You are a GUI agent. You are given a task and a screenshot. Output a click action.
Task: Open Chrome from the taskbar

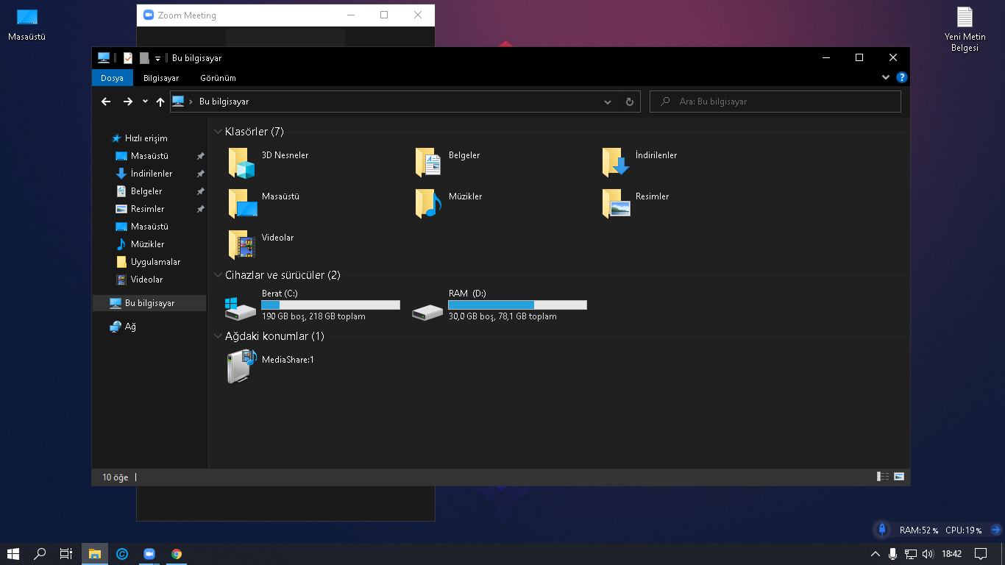[177, 554]
